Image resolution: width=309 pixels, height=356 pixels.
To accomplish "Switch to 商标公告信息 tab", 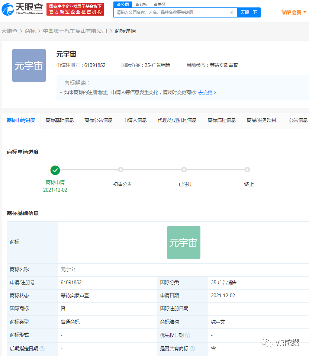I will (99, 120).
